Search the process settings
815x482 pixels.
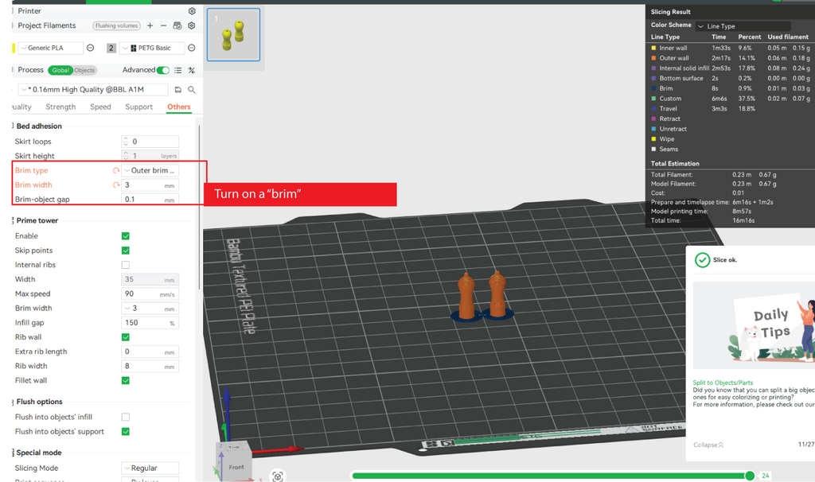coord(192,89)
